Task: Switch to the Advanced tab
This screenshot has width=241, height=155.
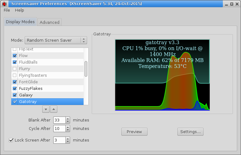Action: click(x=49, y=22)
